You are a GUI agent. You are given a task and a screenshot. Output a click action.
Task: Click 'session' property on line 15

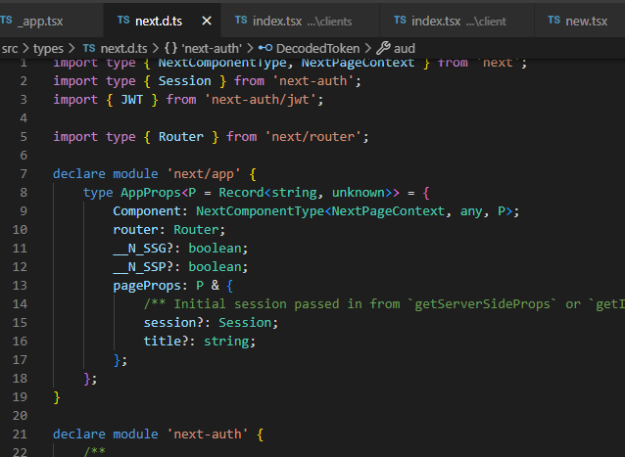pos(169,323)
